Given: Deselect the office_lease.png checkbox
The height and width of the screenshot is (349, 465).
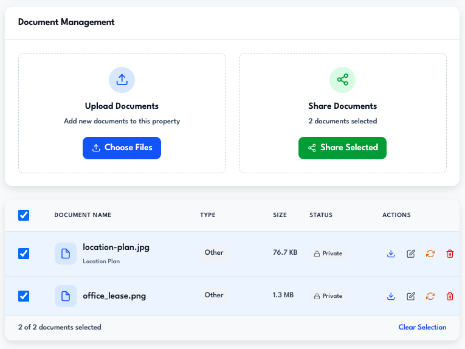Looking at the screenshot, I should pyautogui.click(x=24, y=296).
